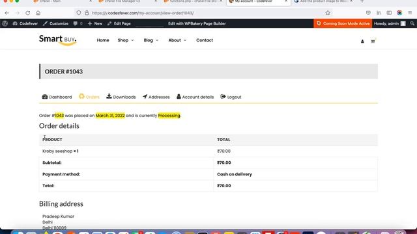Image resolution: width=417 pixels, height=234 pixels.
Task: Click the WordPress logo in admin bar
Action: point(5,23)
